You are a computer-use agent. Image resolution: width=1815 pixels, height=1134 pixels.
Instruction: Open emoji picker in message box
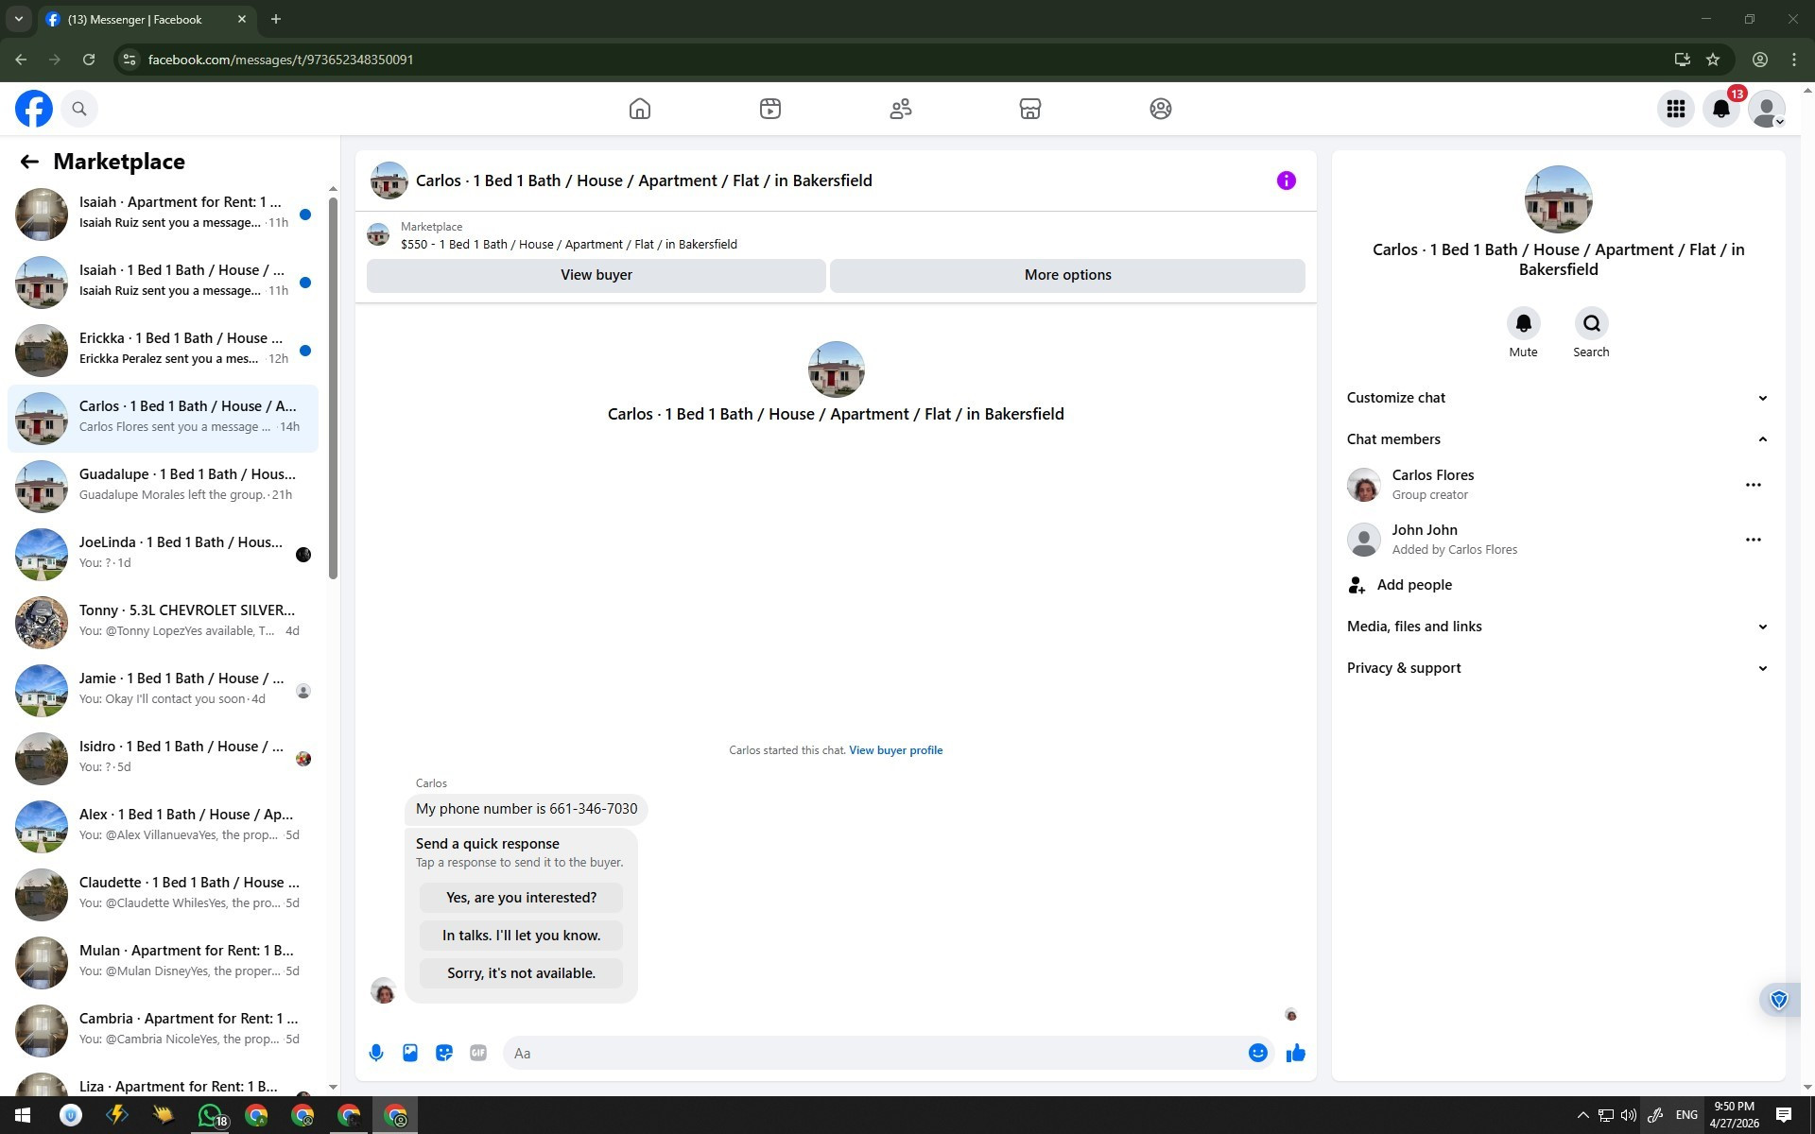1257,1053
